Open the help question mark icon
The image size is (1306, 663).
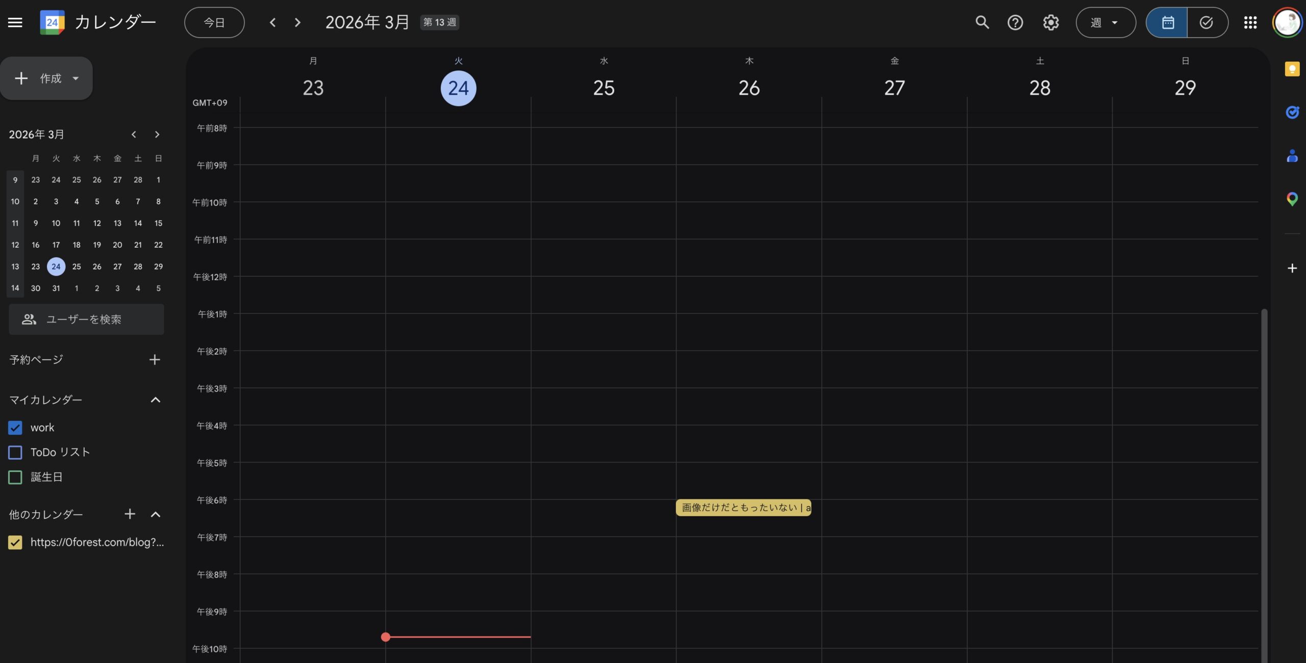click(1015, 22)
